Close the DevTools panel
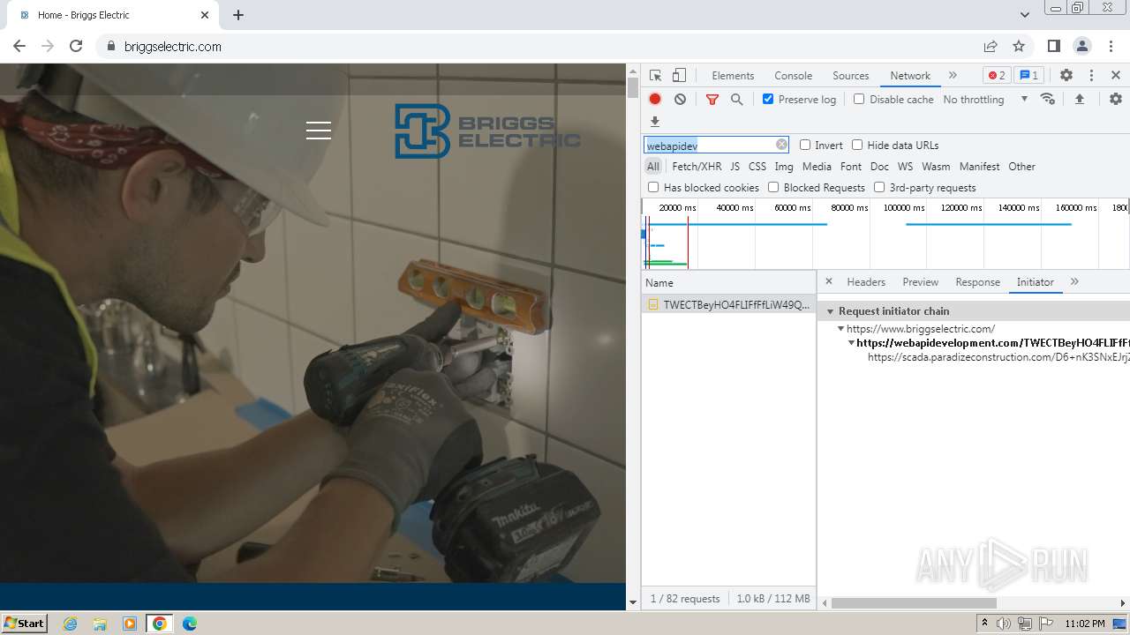The width and height of the screenshot is (1130, 635). 1116,76
